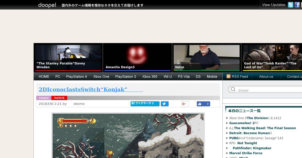Click the search magnifier icon
This screenshot has width=302, height=158.
click(x=233, y=90)
